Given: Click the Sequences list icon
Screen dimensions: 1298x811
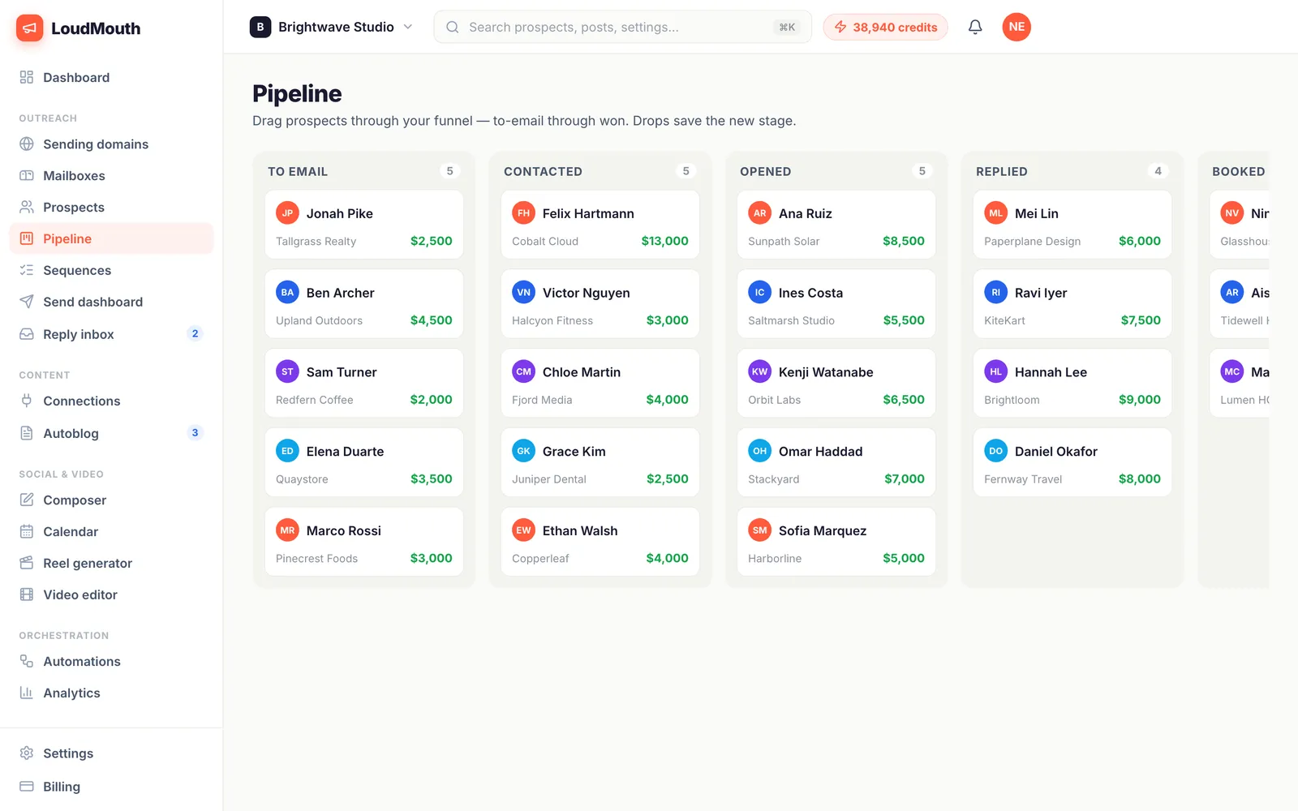Looking at the screenshot, I should (x=27, y=270).
